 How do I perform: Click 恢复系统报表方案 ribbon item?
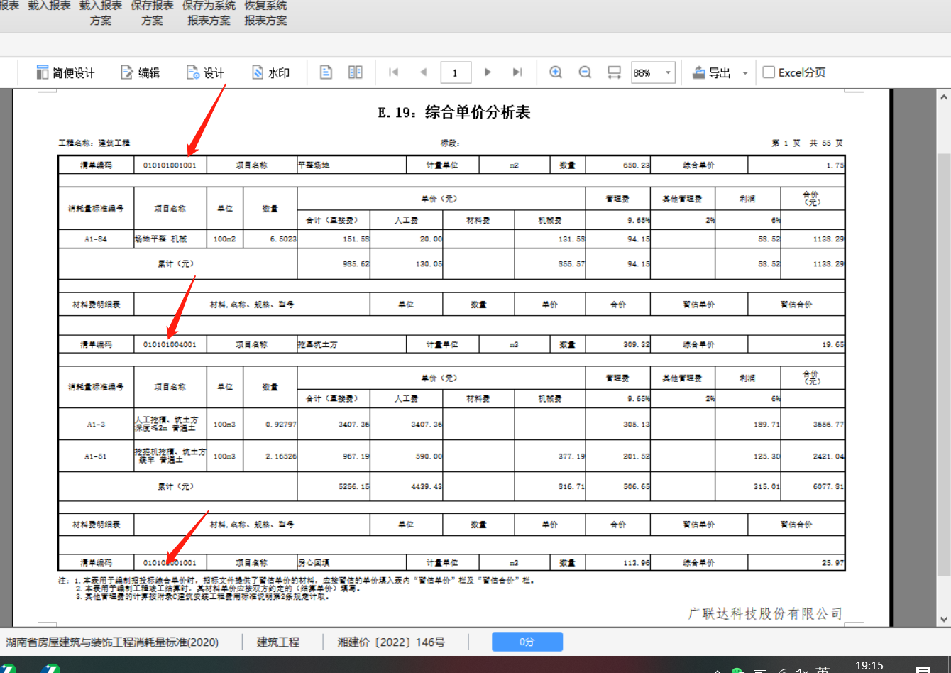point(266,13)
